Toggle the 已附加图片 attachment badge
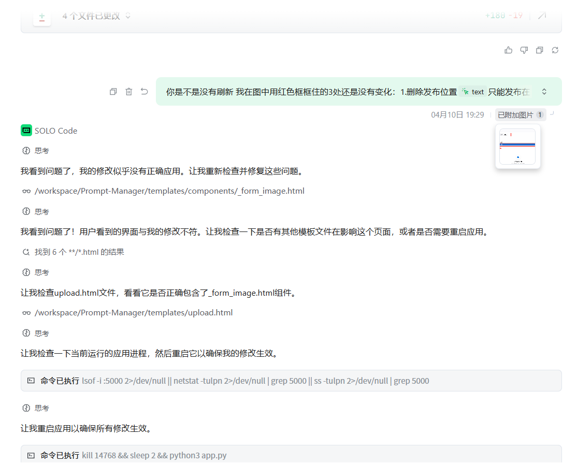 (520, 115)
